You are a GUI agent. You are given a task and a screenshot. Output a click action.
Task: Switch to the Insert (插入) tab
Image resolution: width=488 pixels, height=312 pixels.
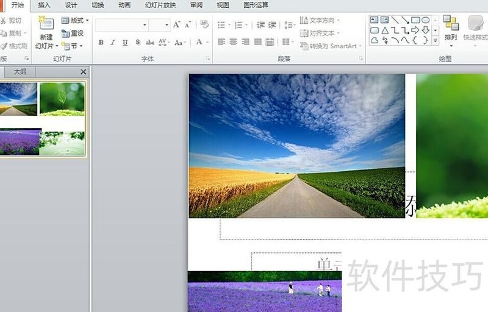tap(45, 5)
